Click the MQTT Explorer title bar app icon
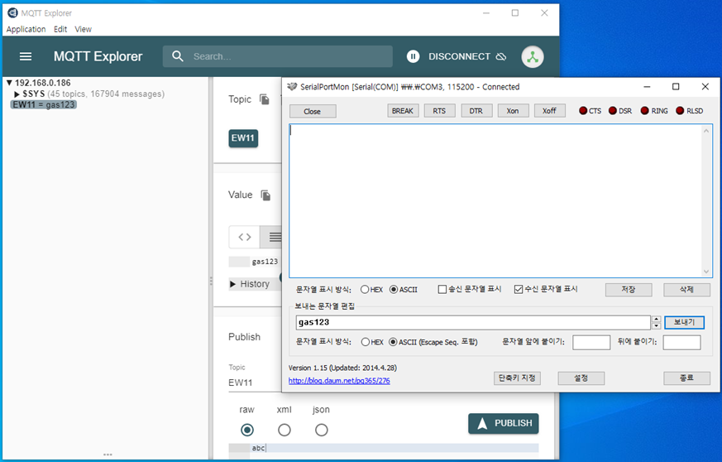 click(12, 13)
